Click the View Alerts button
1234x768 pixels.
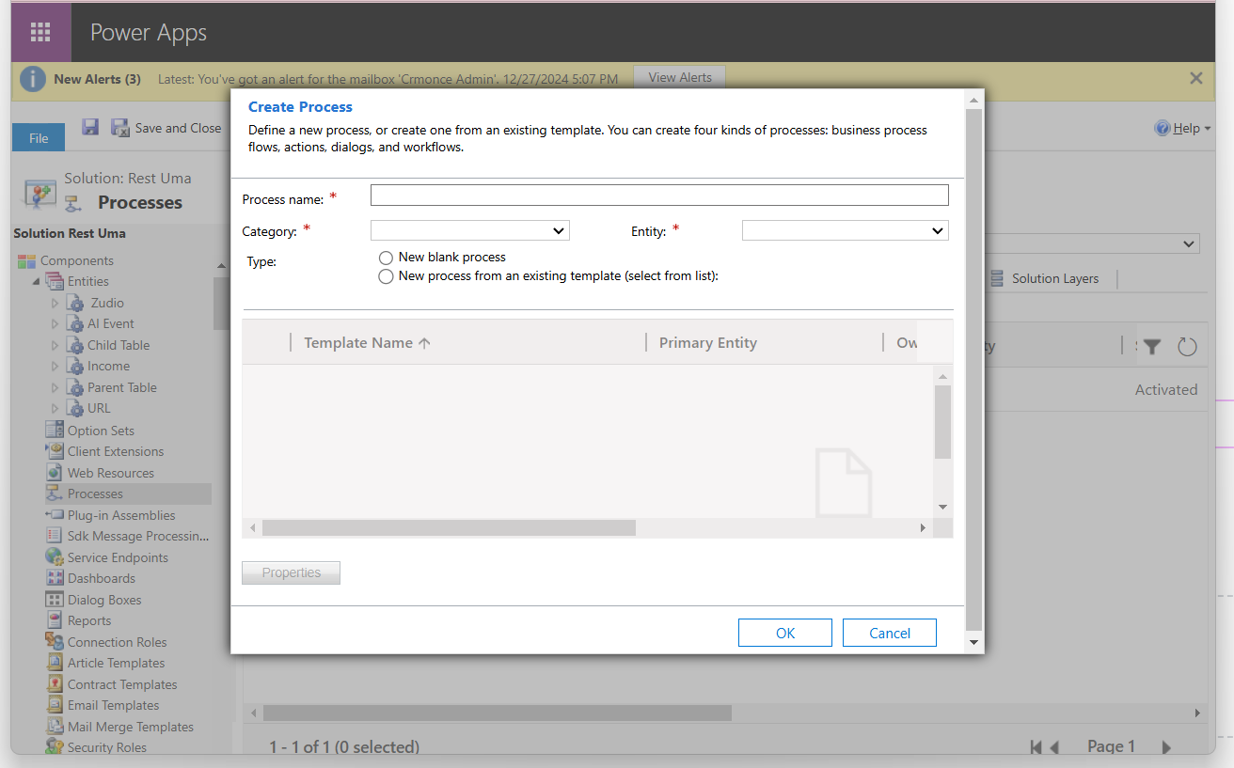point(680,77)
